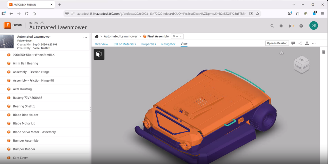Click Automated Lawnmower breadcrumb link
Screen dimensions: 328x164
120,36
